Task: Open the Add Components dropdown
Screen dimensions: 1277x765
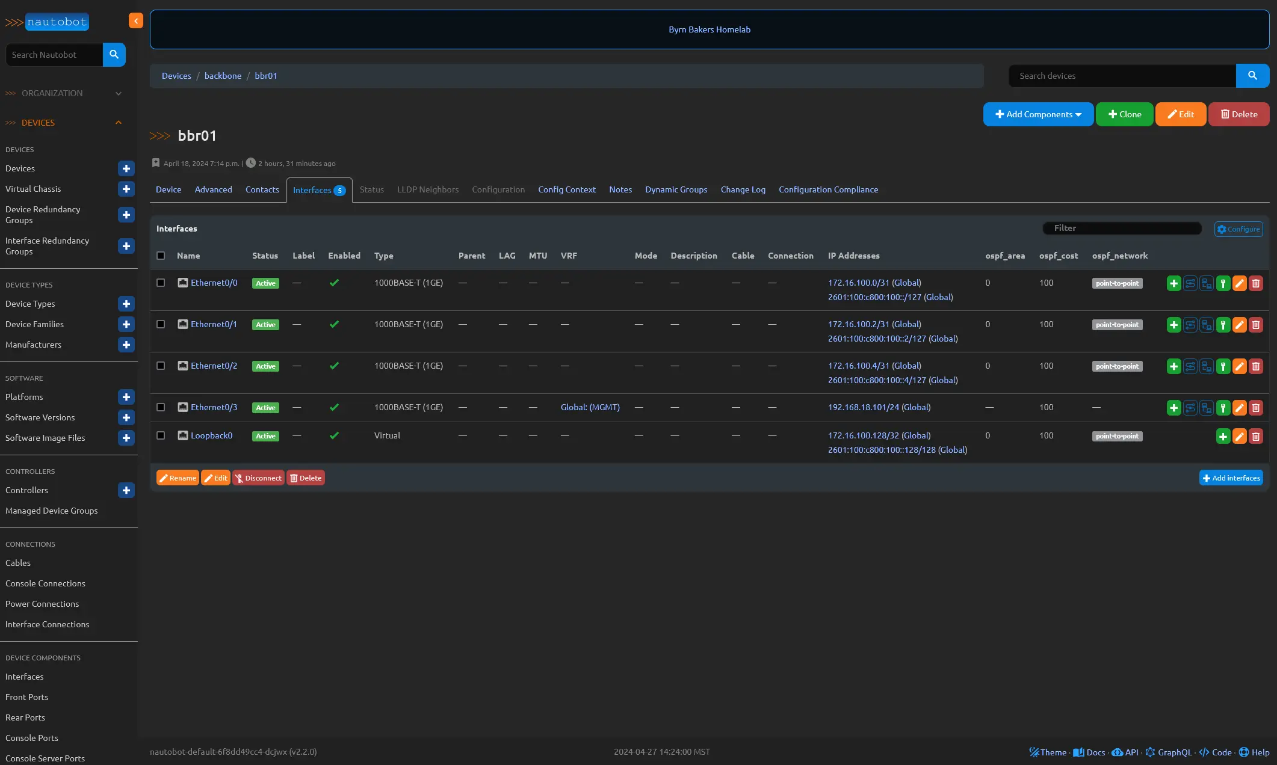Action: [x=1038, y=114]
